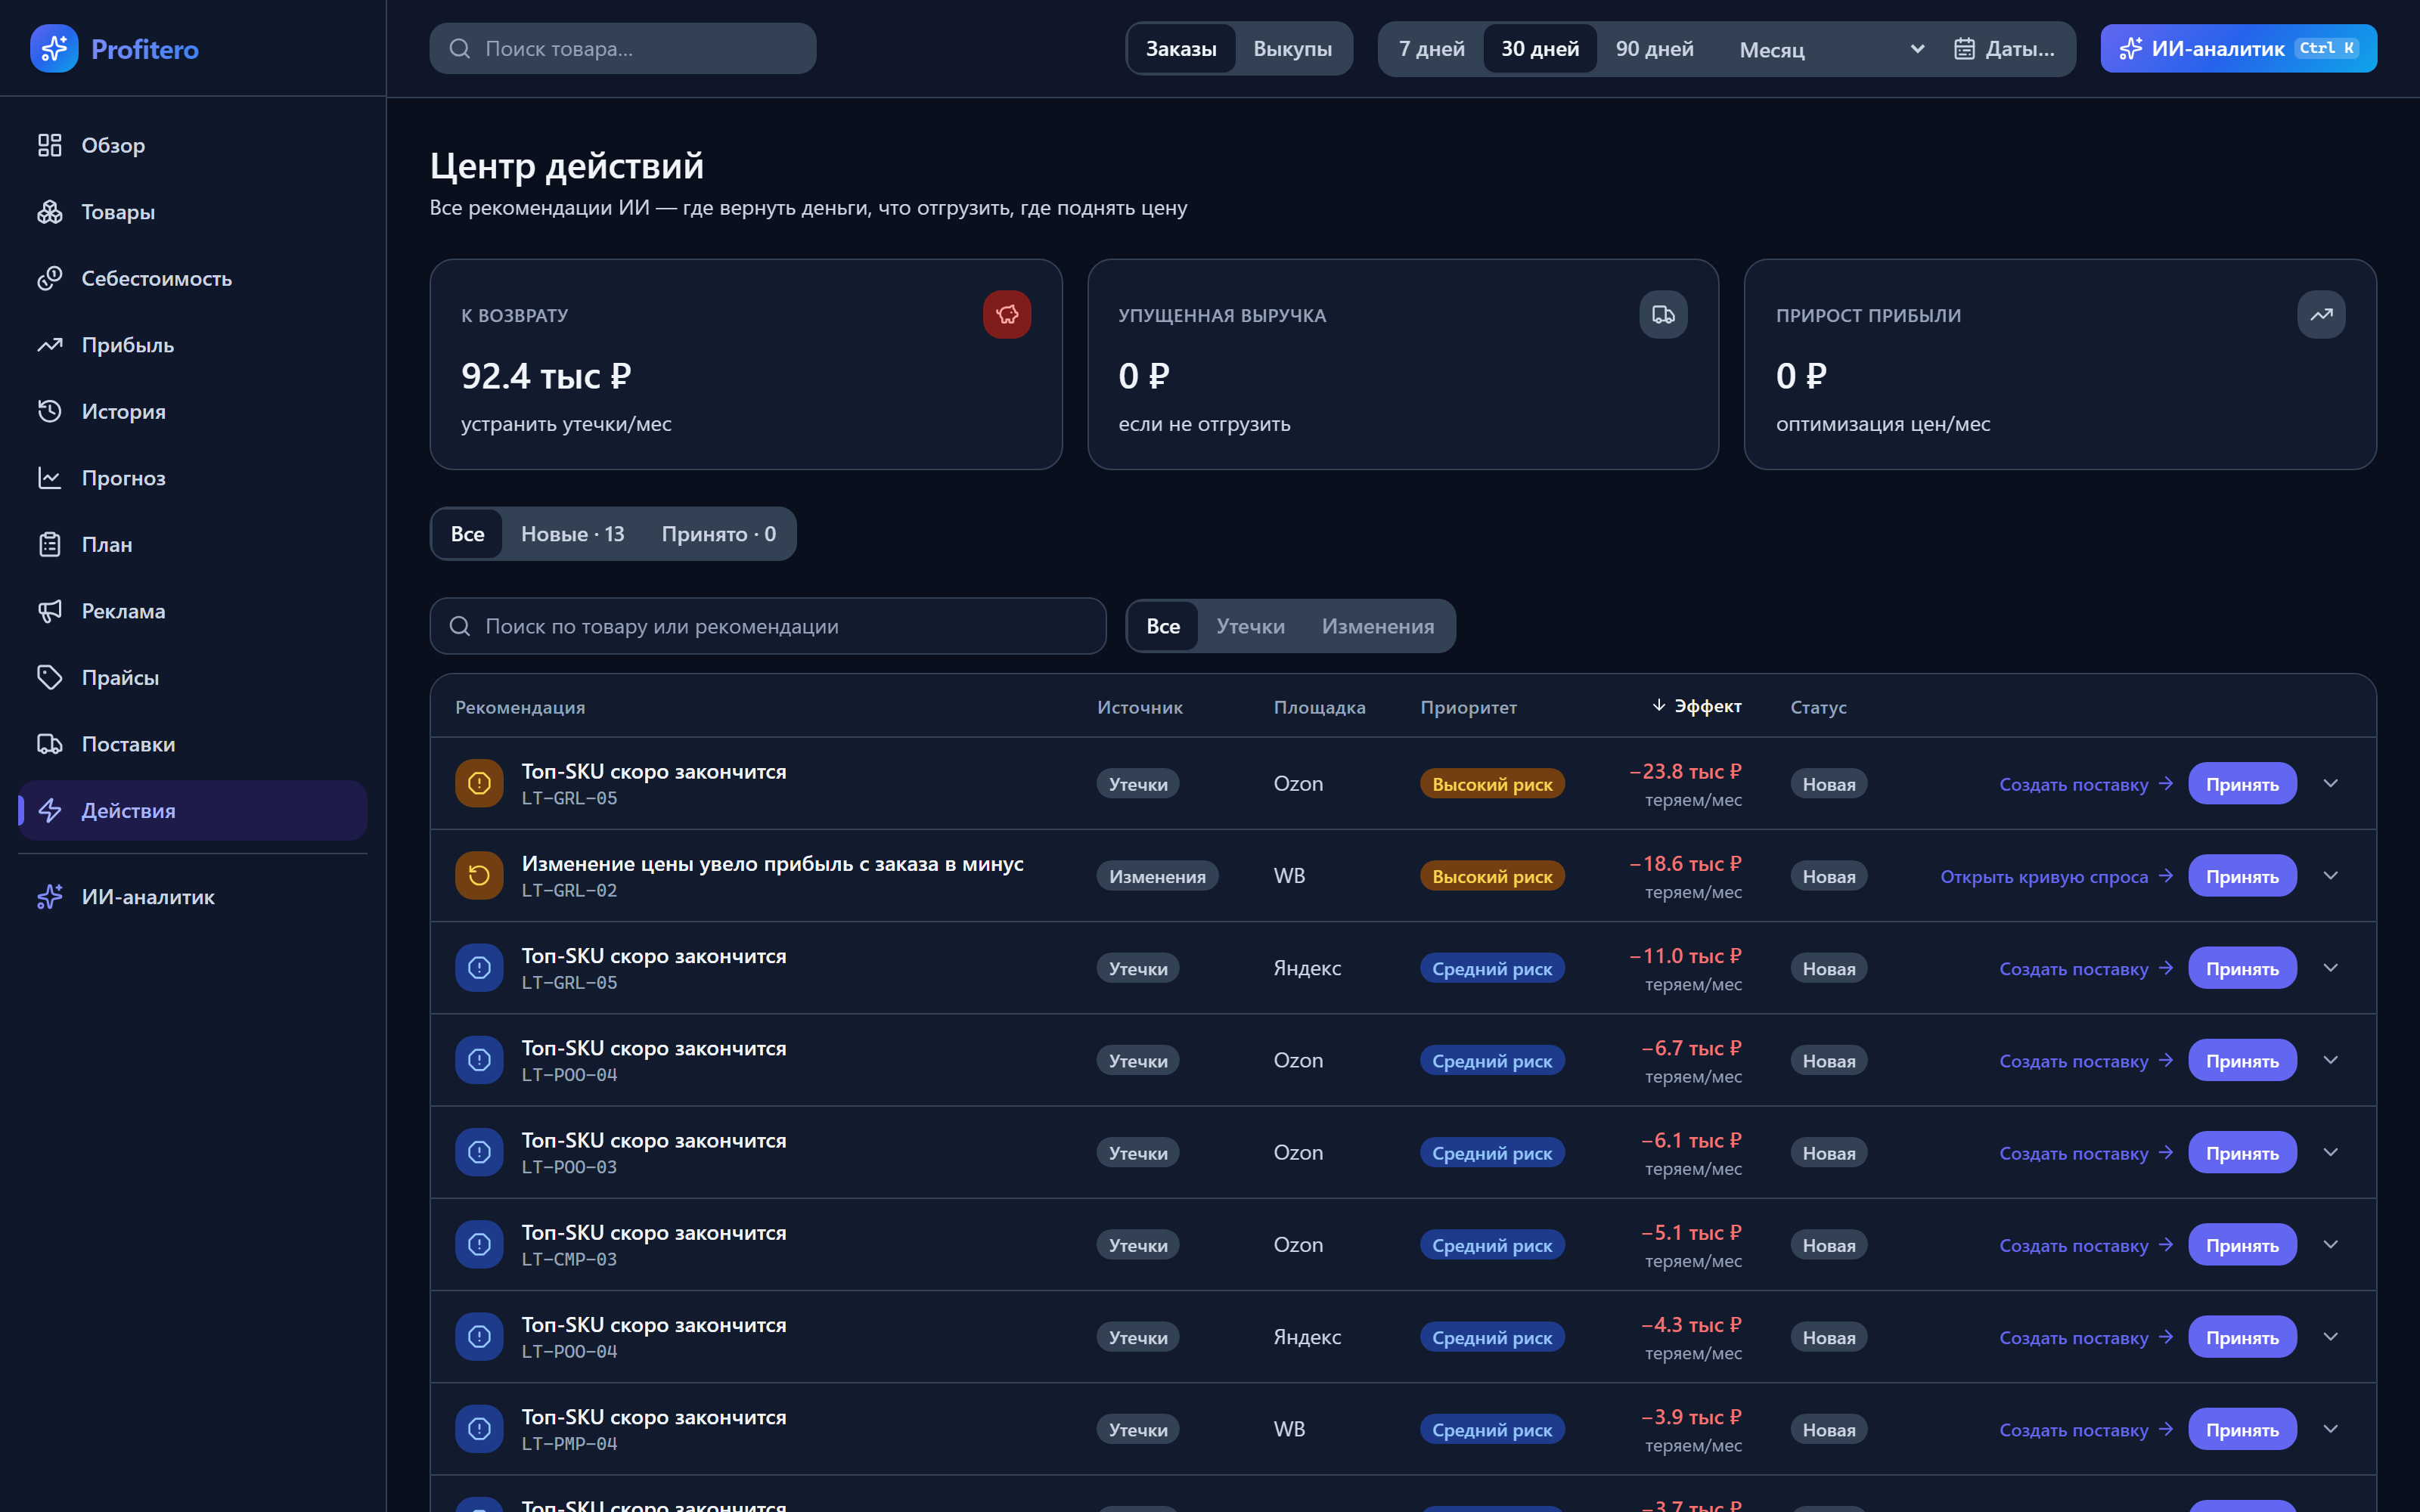
Task: Click the Реклама megaphone icon
Action: coord(50,611)
